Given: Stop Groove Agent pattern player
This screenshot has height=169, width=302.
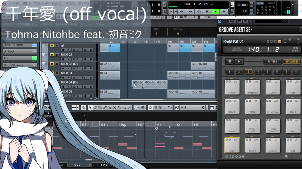Looking at the screenshot, I should tap(230, 62).
